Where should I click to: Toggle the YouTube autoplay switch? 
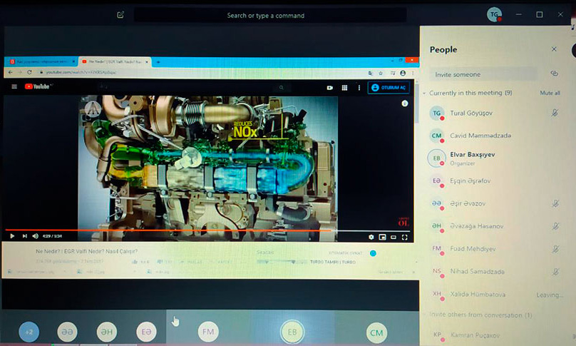[x=371, y=253]
